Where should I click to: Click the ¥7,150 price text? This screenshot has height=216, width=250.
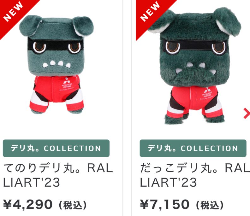(x=165, y=205)
